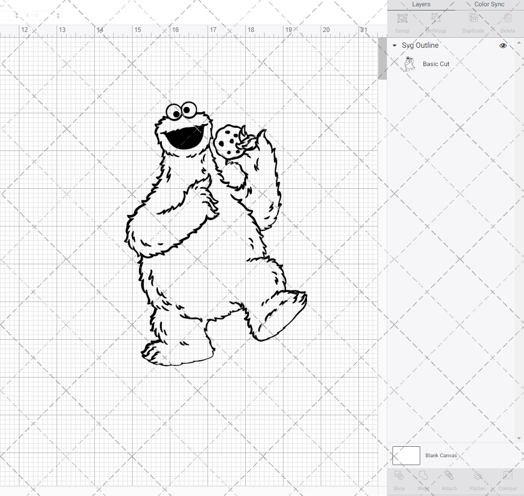
Task: Click the Group icon
Action: click(402, 22)
